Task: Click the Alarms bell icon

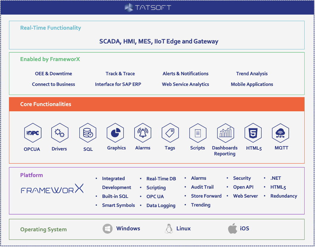Action: coord(143,133)
